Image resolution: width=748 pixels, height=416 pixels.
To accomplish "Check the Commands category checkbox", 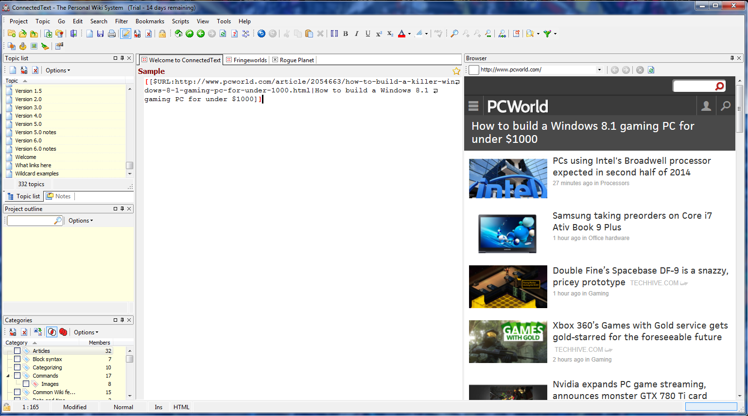I will coord(17,376).
